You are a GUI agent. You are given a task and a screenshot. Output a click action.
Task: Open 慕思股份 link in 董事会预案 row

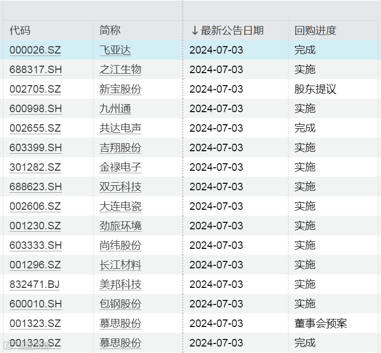point(120,323)
